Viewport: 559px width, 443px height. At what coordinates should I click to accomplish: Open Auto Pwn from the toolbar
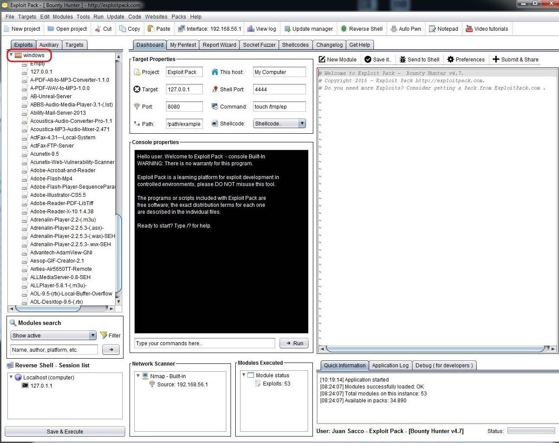[406, 29]
